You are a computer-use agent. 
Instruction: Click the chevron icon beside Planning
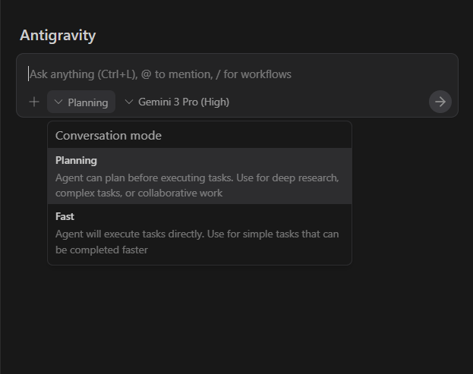coord(58,102)
